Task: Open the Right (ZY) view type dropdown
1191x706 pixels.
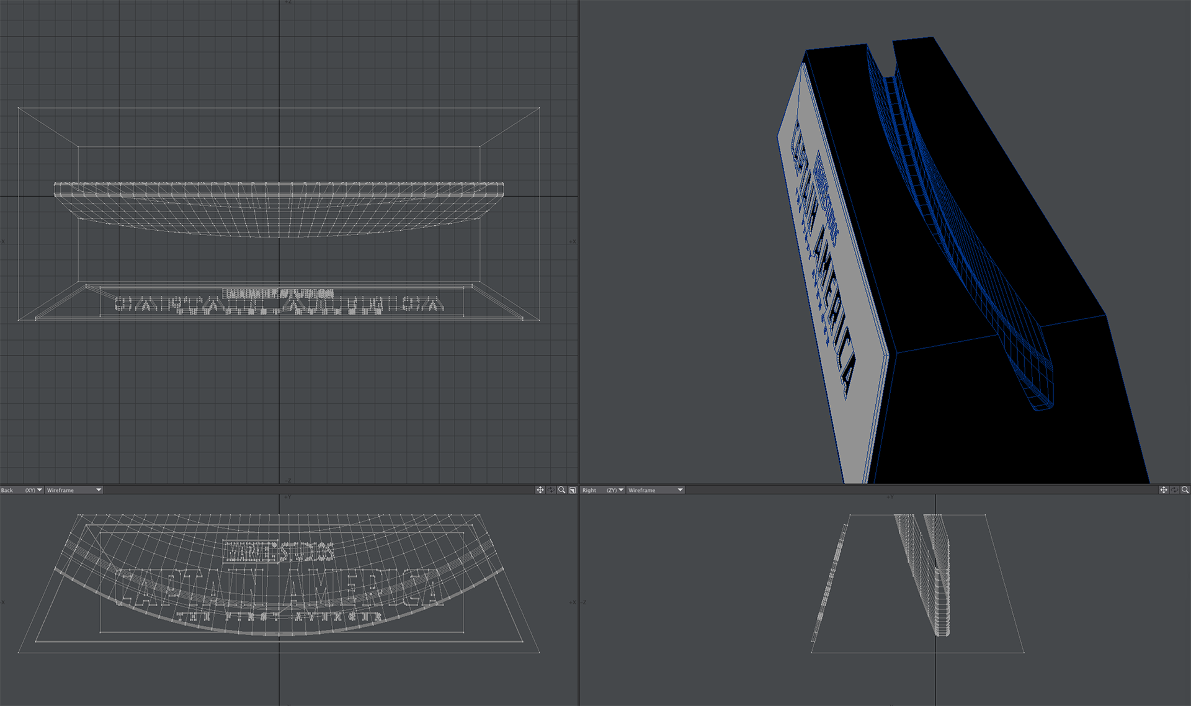Action: point(603,490)
